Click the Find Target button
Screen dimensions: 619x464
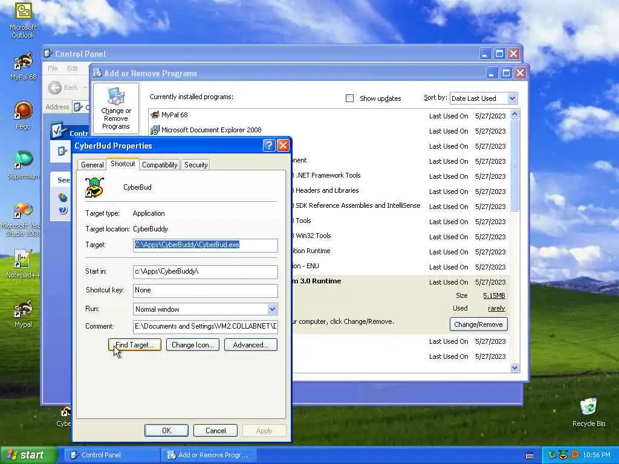pyautogui.click(x=135, y=345)
